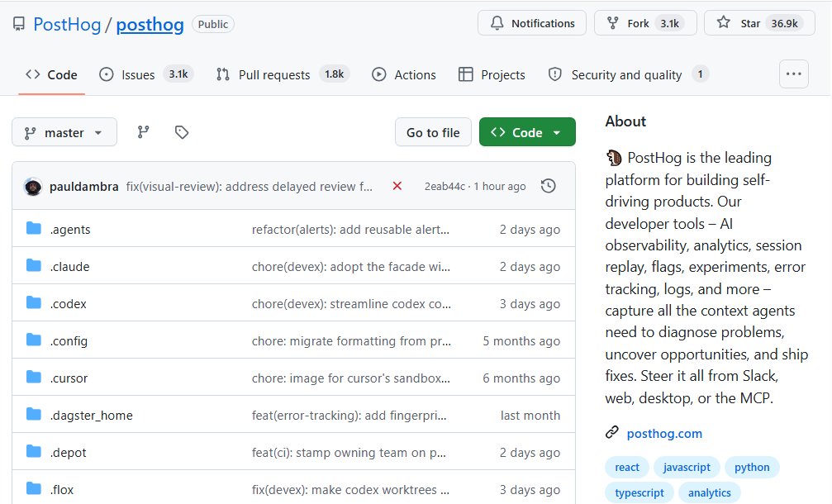
Task: View branches via the branch icon
Action: tap(143, 132)
